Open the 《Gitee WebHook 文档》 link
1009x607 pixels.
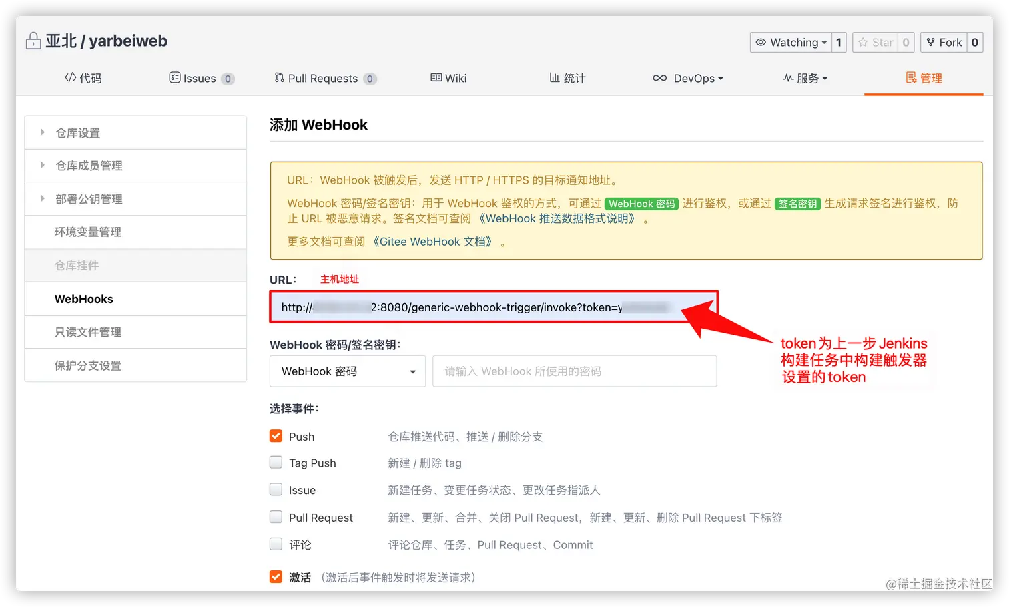click(432, 242)
